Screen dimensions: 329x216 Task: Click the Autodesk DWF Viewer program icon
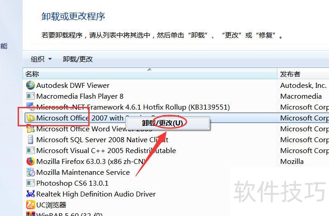tap(30, 85)
